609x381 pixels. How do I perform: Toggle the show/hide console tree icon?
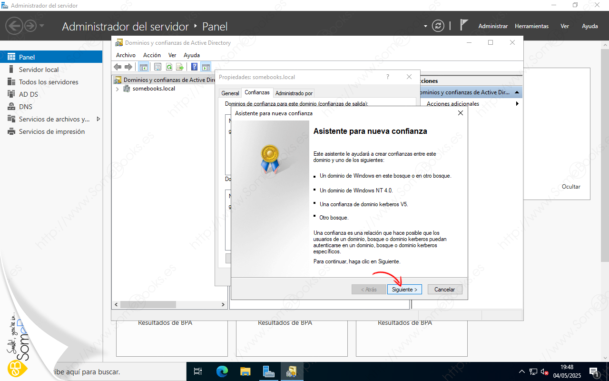143,67
